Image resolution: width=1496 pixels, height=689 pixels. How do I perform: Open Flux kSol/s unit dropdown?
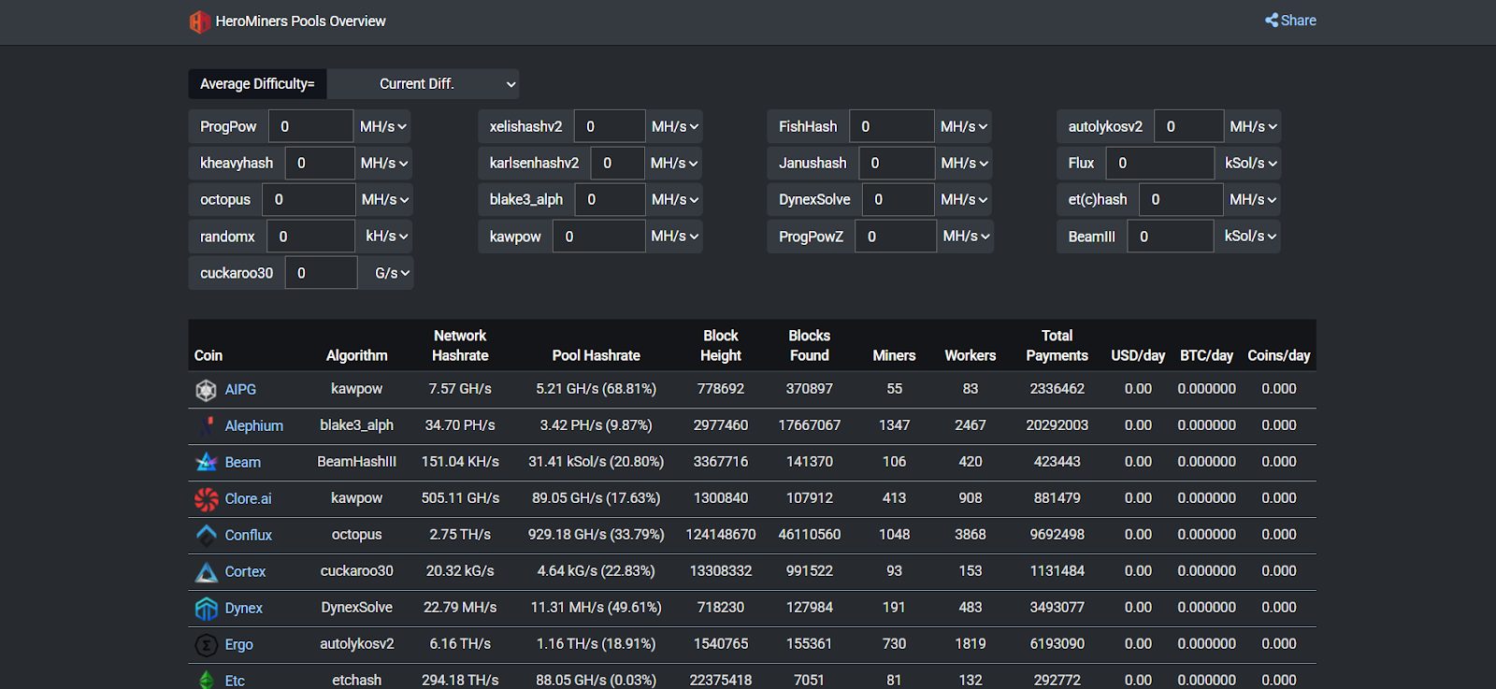[1248, 163]
